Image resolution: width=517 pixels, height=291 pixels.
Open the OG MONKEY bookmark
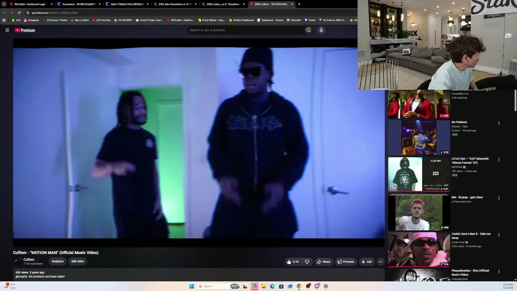(123, 20)
